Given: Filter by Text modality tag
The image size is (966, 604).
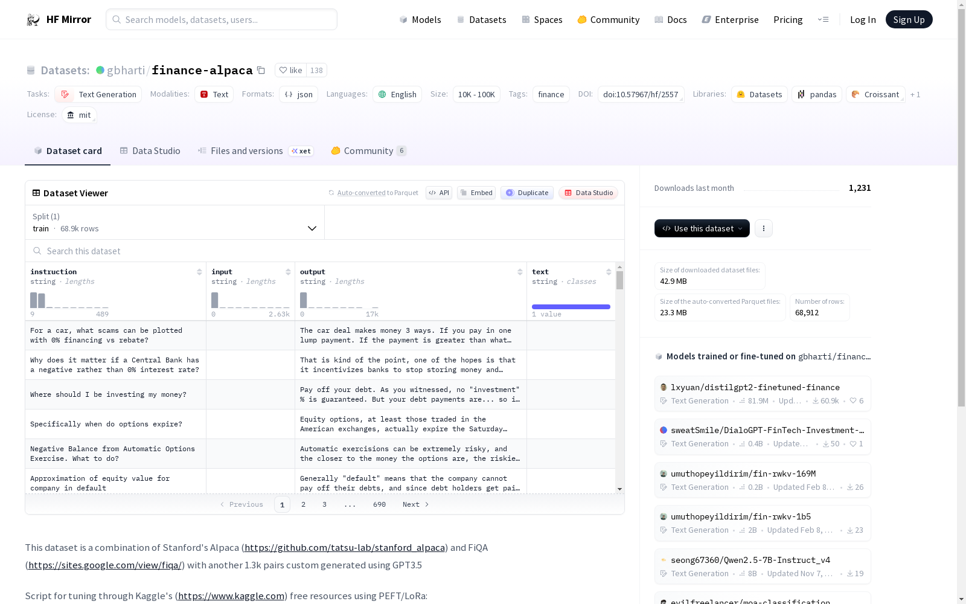Looking at the screenshot, I should [x=214, y=94].
